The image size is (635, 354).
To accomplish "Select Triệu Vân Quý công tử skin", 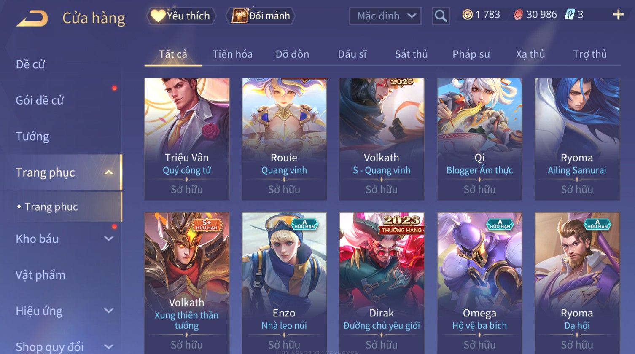I will 187,139.
